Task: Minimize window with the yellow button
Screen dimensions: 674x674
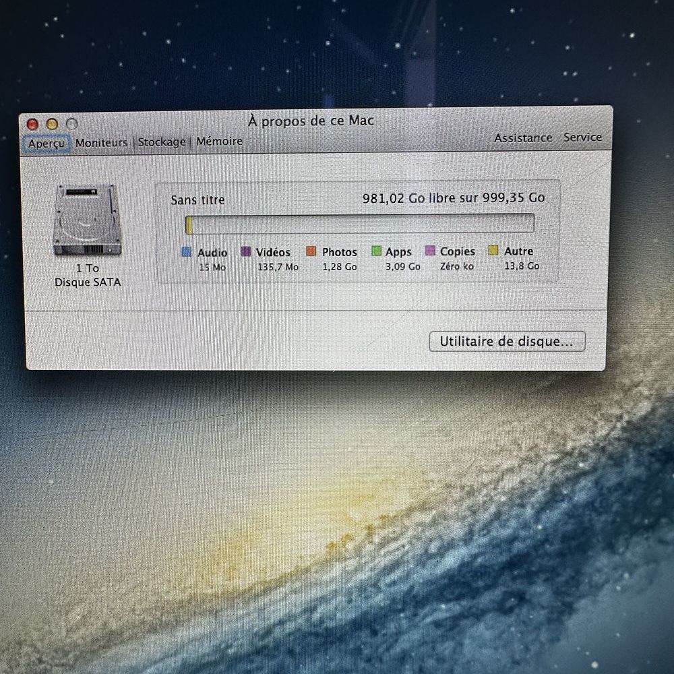Action: point(53,124)
